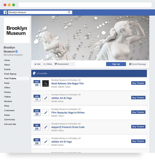
Task: Click the $16.00 - $35.00 7:00pm price text
Action: [61, 87]
